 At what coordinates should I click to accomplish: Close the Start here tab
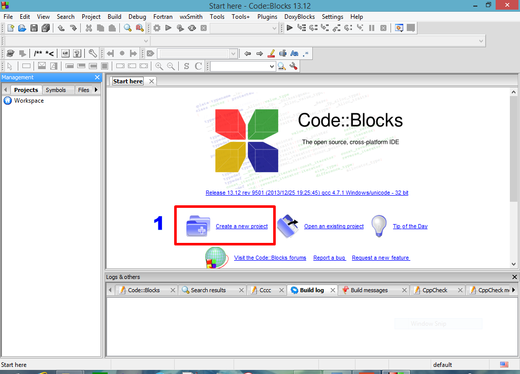coord(151,81)
